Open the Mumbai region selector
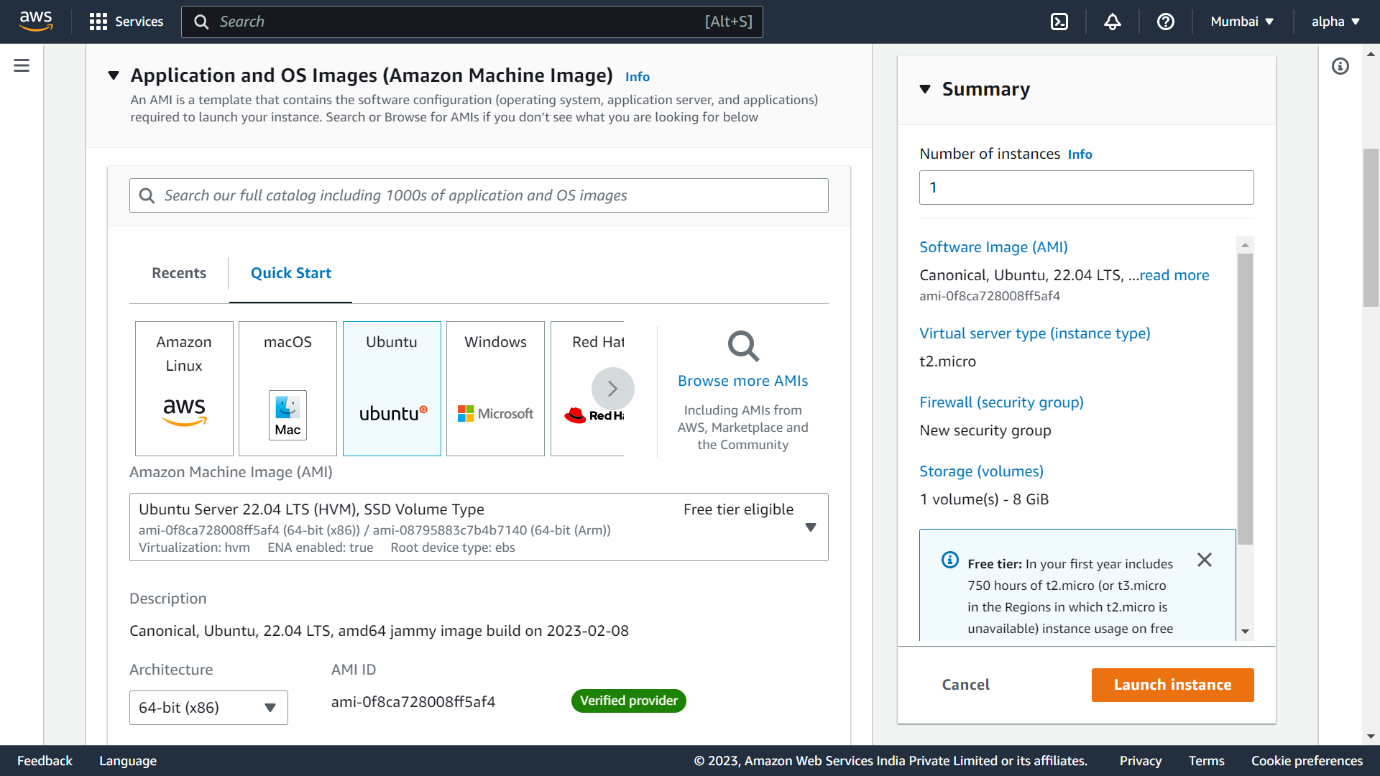The width and height of the screenshot is (1380, 776). point(1241,22)
